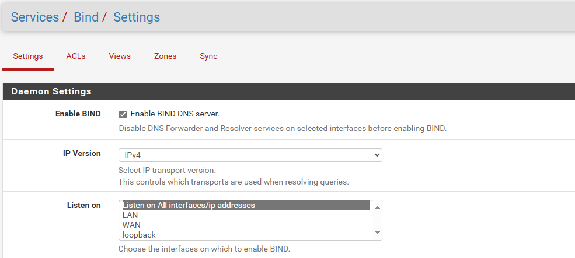Switch to the ACLs tab
This screenshot has width=575, height=258.
[x=76, y=56]
